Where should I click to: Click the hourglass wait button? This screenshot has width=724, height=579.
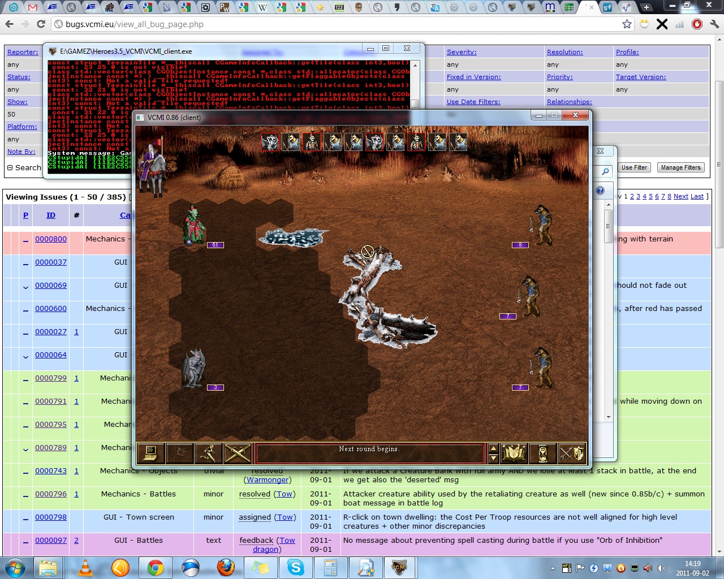[543, 453]
